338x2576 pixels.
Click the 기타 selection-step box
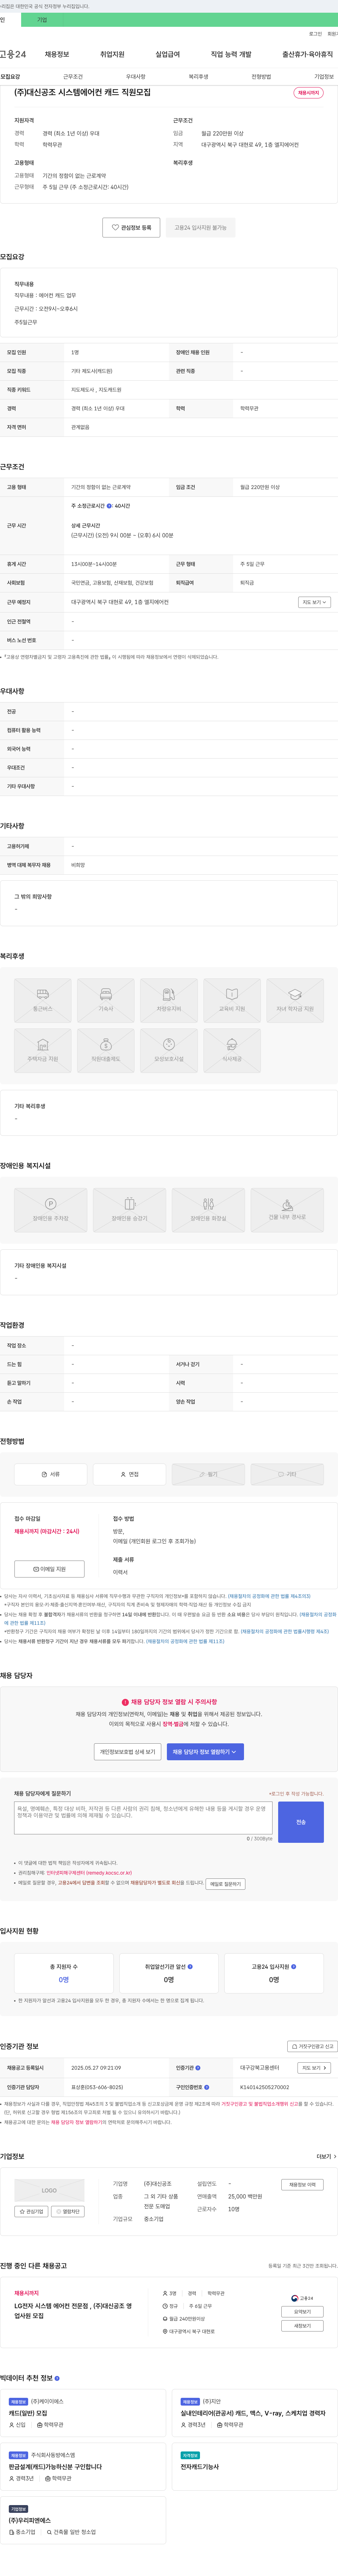click(x=287, y=1474)
